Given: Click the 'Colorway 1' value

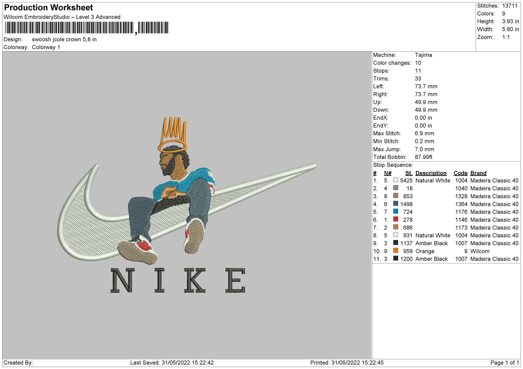Looking at the screenshot, I should [46, 47].
